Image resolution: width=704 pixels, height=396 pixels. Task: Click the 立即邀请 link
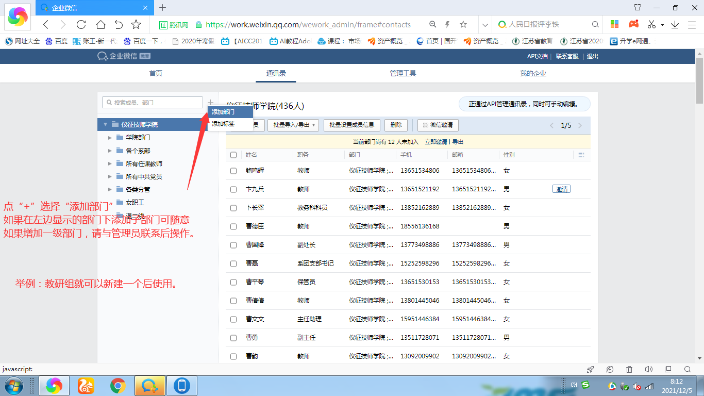click(x=436, y=142)
